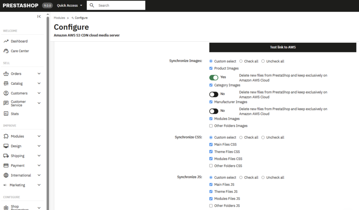Turn off the Product Images delete toggle

coord(214,77)
